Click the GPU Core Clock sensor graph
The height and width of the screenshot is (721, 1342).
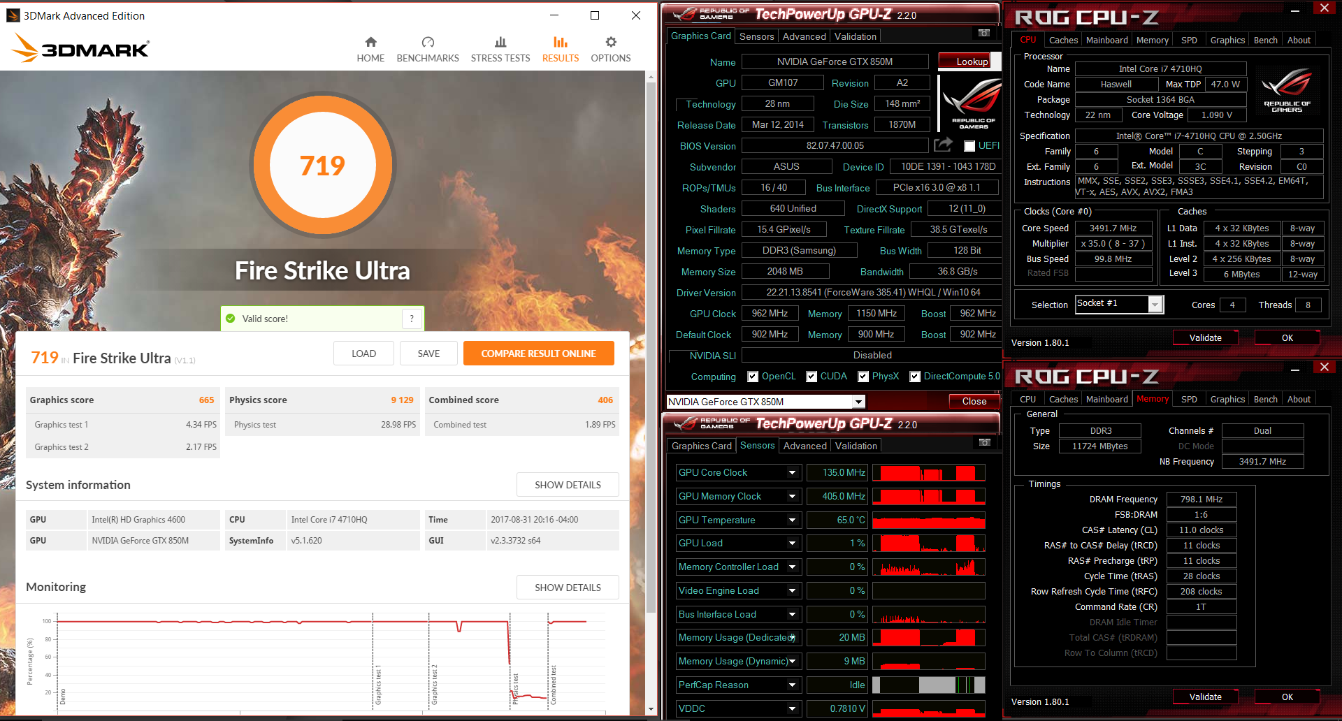tap(929, 473)
